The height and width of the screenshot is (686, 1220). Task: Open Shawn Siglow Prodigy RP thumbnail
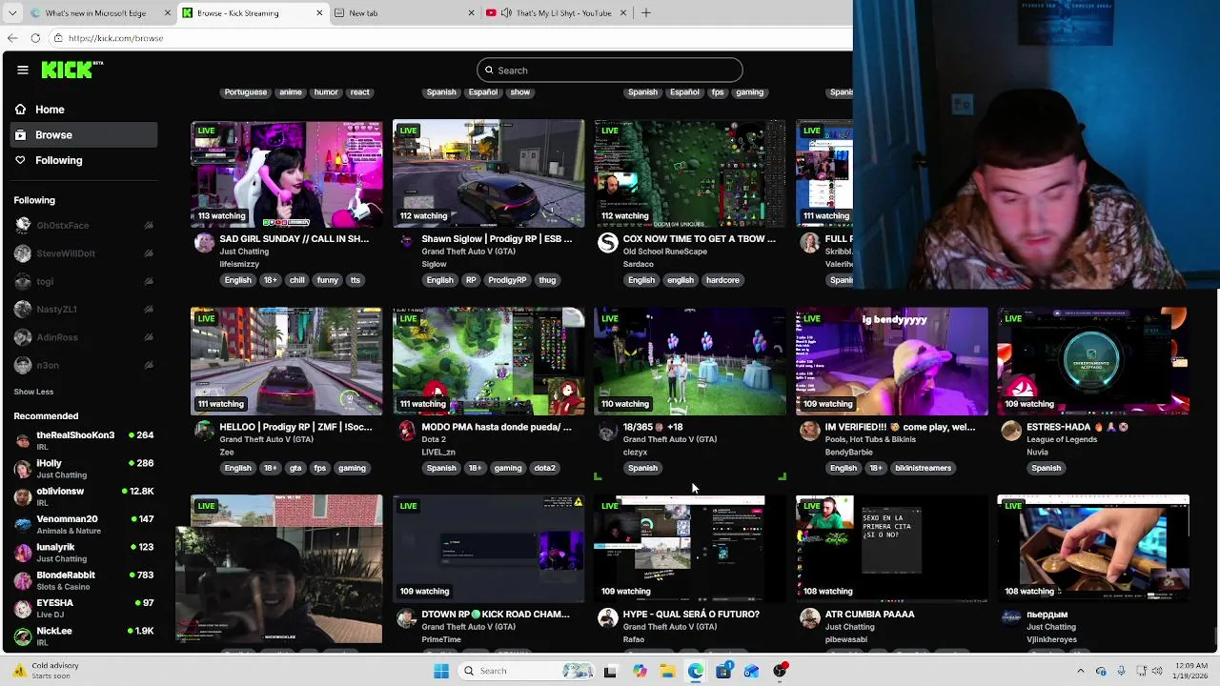point(488,173)
